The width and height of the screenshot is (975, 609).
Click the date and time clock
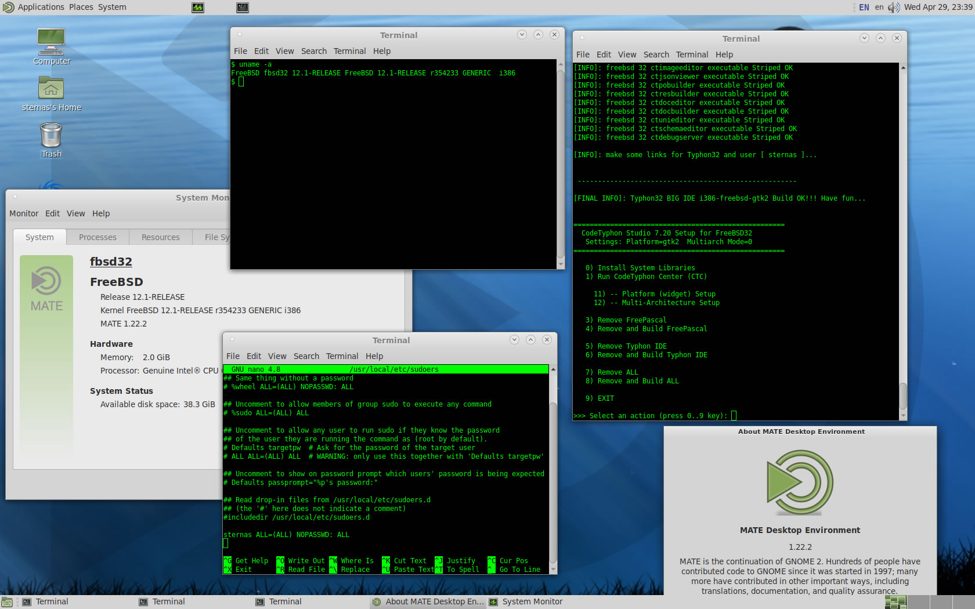pyautogui.click(x=938, y=7)
